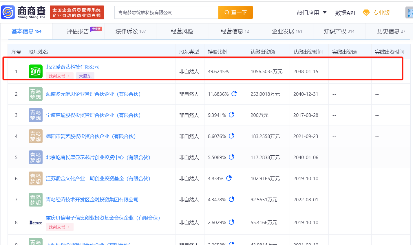Open 数据API link in header
This screenshot has width=413, height=245.
(x=345, y=13)
